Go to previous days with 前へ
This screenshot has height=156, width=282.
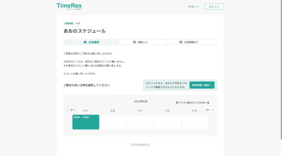(x=71, y=110)
